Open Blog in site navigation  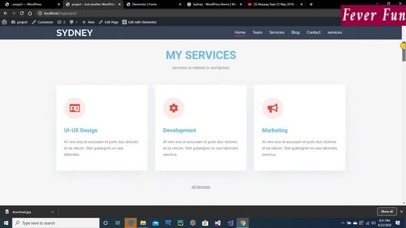(295, 32)
